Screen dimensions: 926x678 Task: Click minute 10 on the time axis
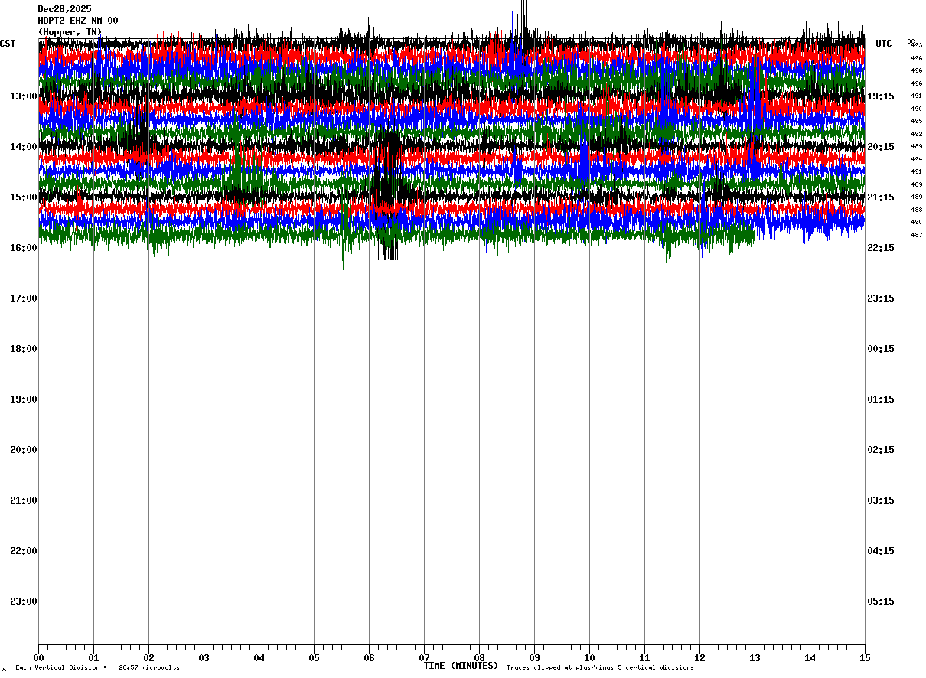(x=589, y=657)
